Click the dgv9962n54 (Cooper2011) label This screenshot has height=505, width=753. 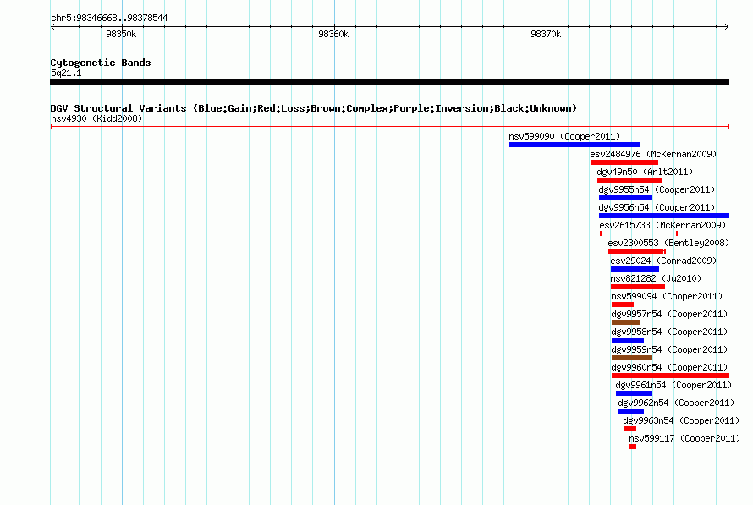click(x=677, y=403)
